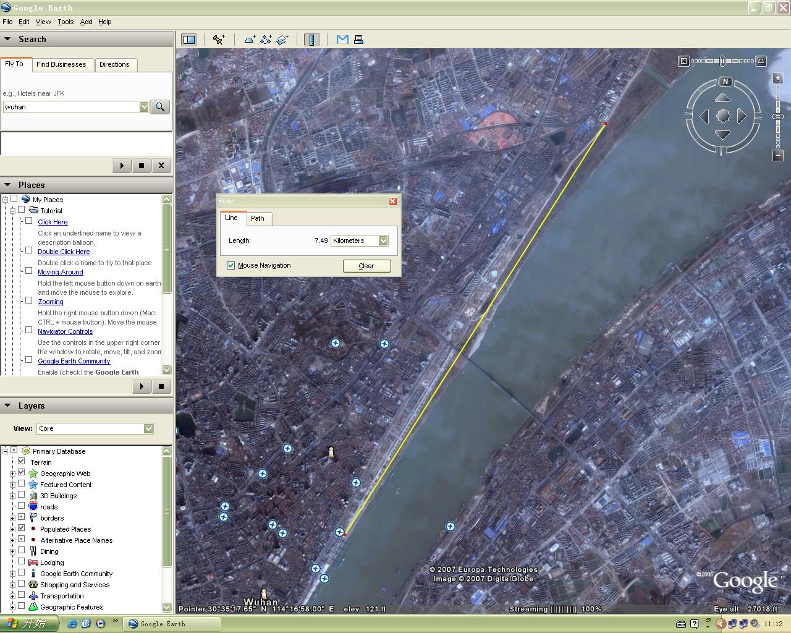
Task: Click the play button under search results
Action: click(x=122, y=166)
